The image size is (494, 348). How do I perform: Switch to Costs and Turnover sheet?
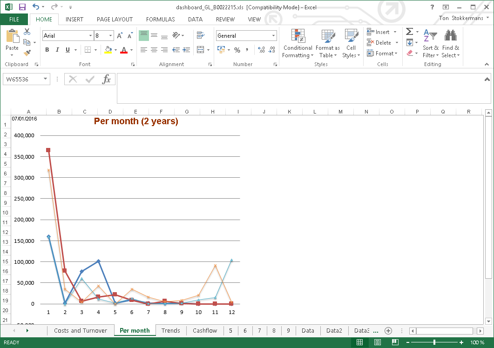pyautogui.click(x=81, y=331)
